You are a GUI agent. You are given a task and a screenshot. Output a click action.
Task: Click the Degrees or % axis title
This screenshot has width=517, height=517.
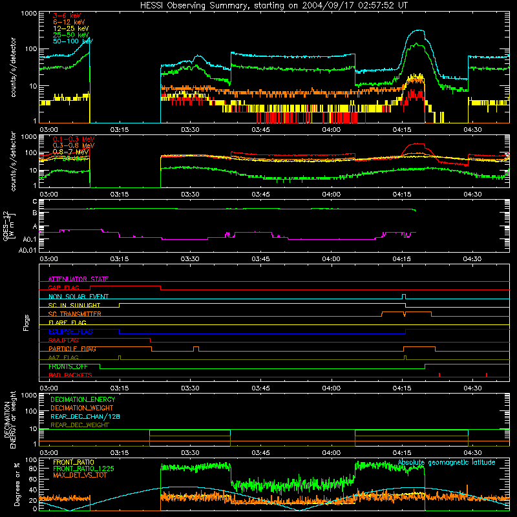pyautogui.click(x=17, y=484)
